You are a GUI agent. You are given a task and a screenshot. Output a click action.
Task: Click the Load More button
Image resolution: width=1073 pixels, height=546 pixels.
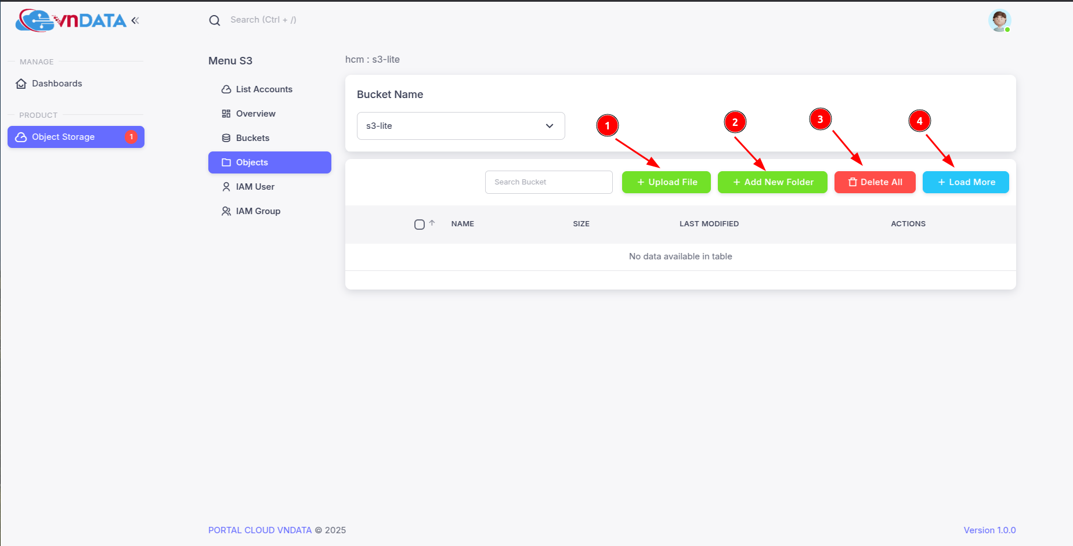[x=965, y=182]
